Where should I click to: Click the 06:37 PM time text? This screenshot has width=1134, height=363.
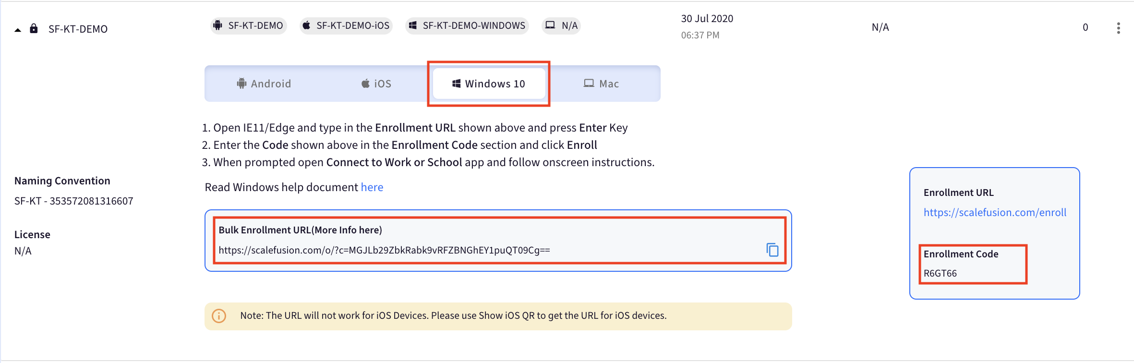point(700,35)
